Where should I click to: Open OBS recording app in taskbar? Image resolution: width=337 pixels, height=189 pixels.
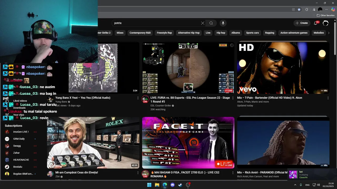pyautogui.click(x=188, y=185)
